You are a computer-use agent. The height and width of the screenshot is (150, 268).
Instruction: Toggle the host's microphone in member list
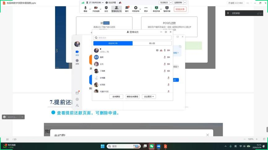[165, 50]
